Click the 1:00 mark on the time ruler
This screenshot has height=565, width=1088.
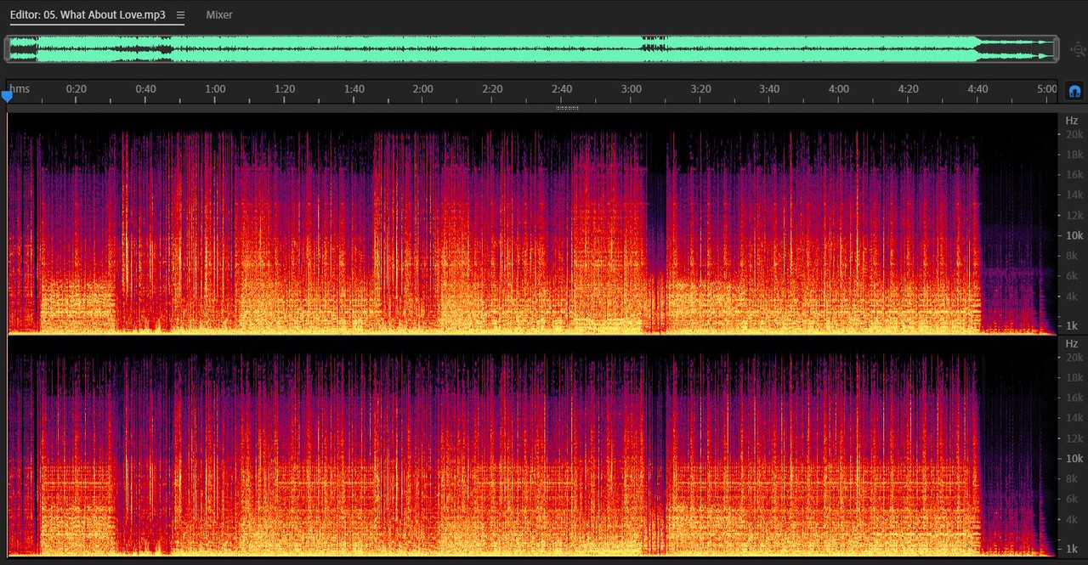tap(215, 88)
